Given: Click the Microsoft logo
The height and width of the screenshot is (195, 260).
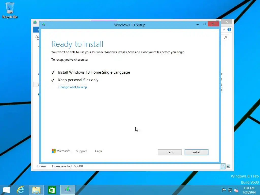Looking at the screenshot, I should 60,151.
